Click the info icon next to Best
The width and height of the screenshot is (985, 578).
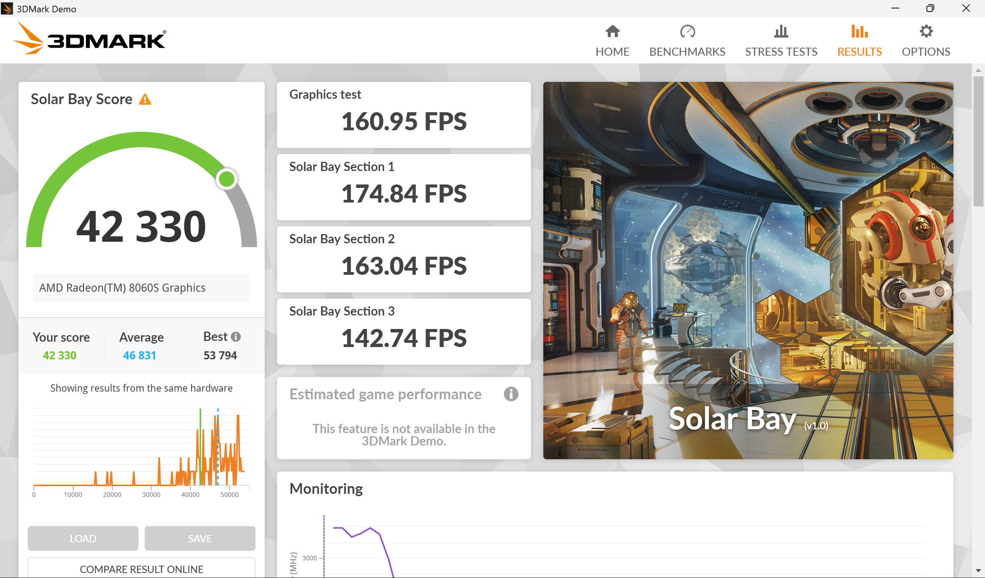236,337
